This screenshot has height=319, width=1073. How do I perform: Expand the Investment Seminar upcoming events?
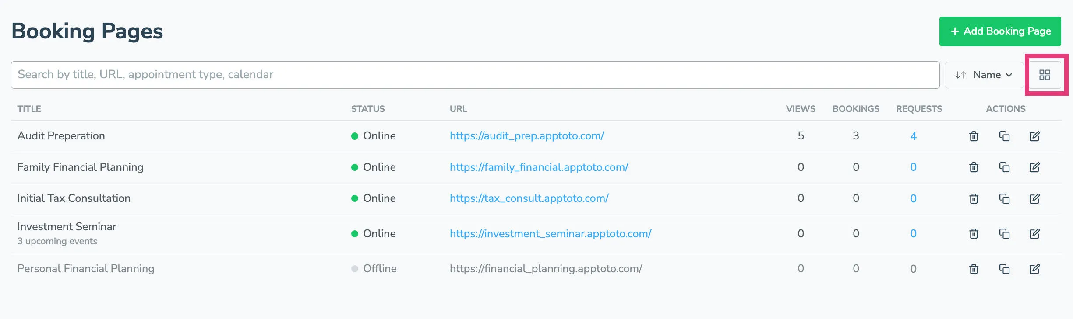click(x=57, y=241)
